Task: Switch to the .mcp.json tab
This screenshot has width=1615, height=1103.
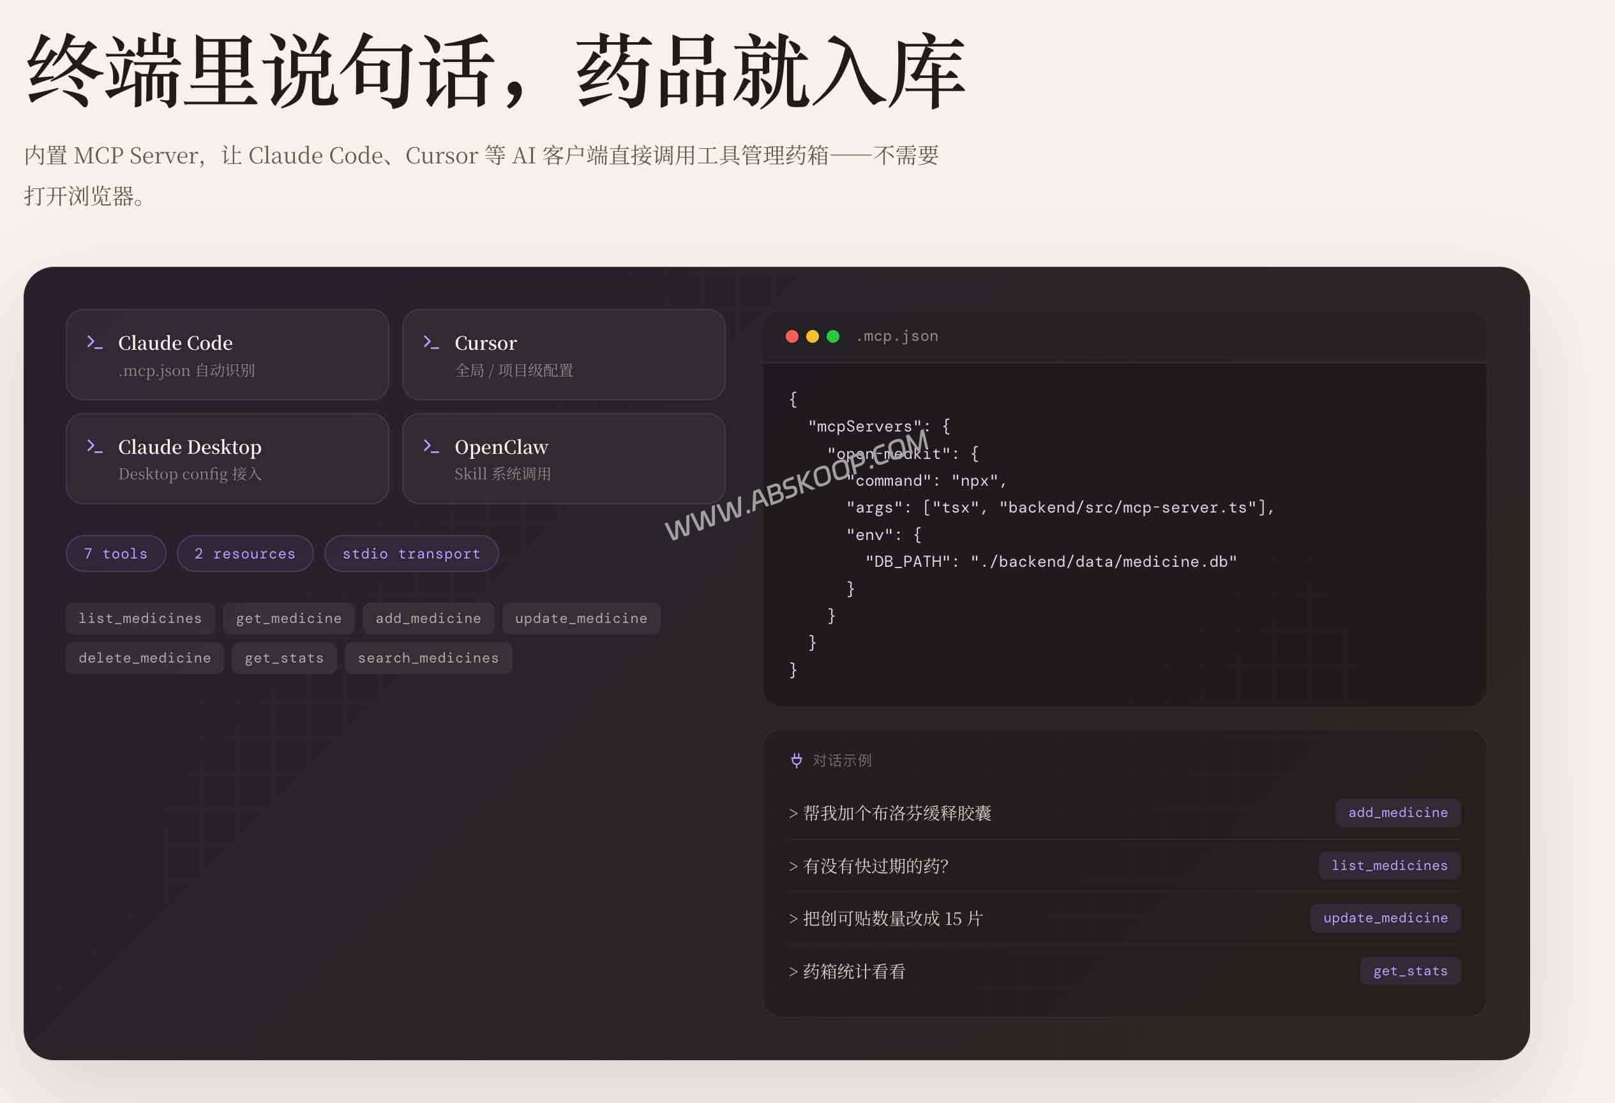Action: click(897, 335)
